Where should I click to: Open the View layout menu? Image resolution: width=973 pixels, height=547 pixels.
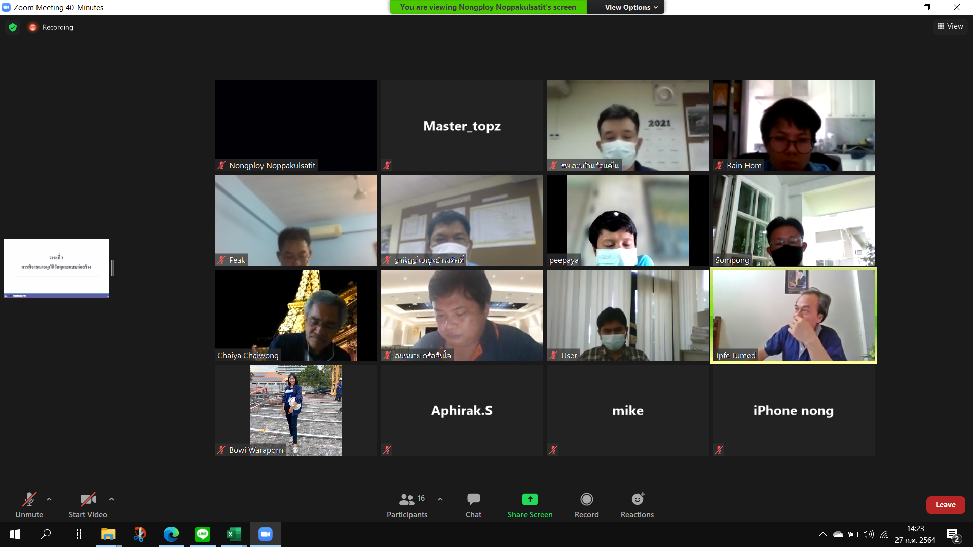click(x=950, y=26)
